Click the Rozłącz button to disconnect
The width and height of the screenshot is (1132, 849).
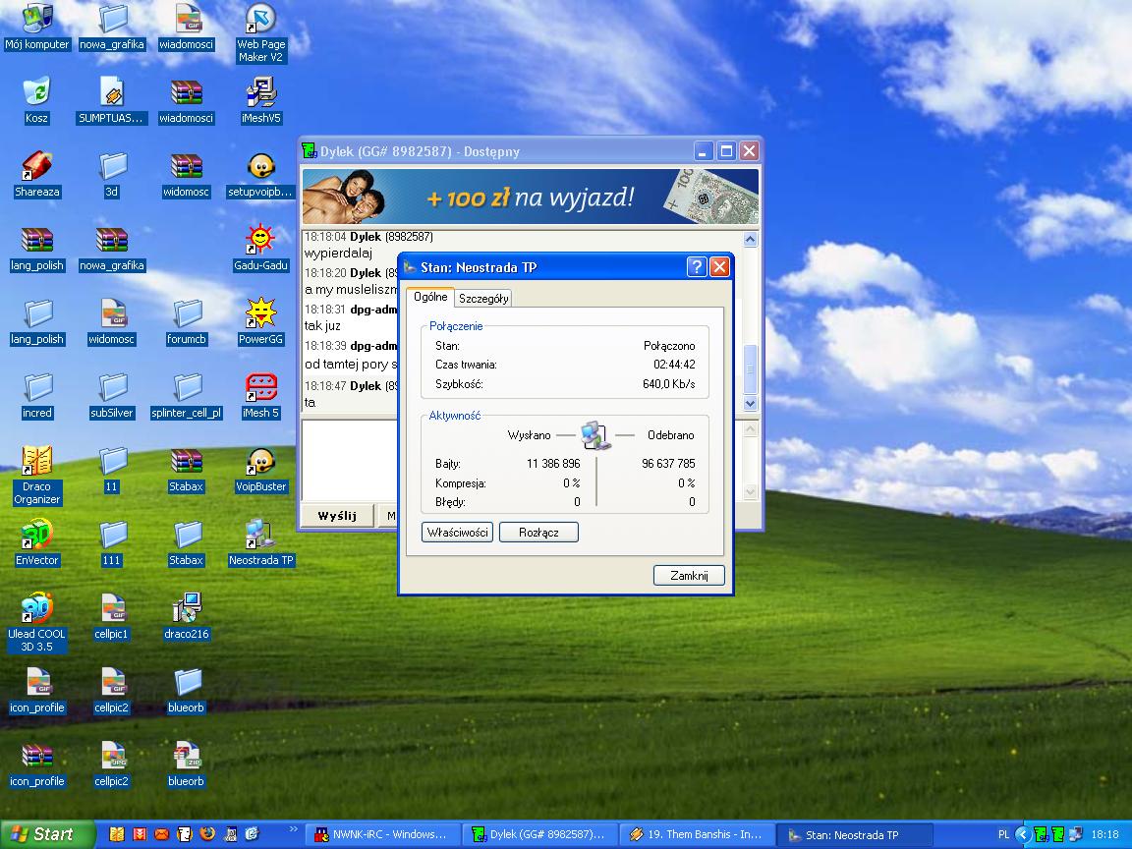[538, 532]
